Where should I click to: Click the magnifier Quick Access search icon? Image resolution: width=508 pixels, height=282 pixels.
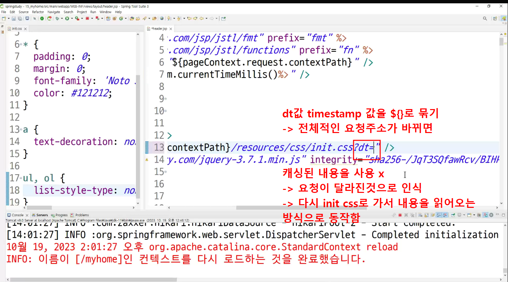click(485, 18)
